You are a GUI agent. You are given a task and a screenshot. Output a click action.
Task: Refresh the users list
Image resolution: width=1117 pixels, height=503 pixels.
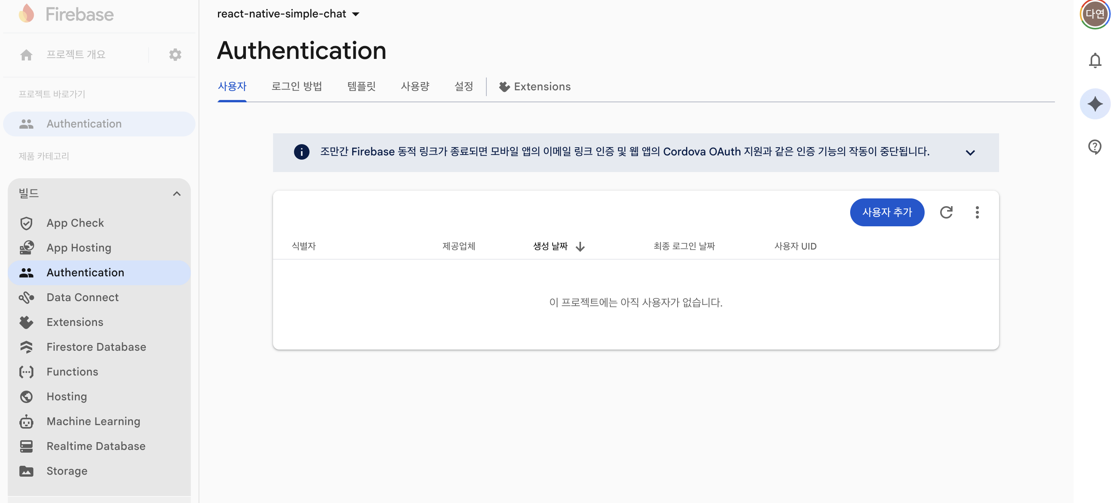pos(946,212)
